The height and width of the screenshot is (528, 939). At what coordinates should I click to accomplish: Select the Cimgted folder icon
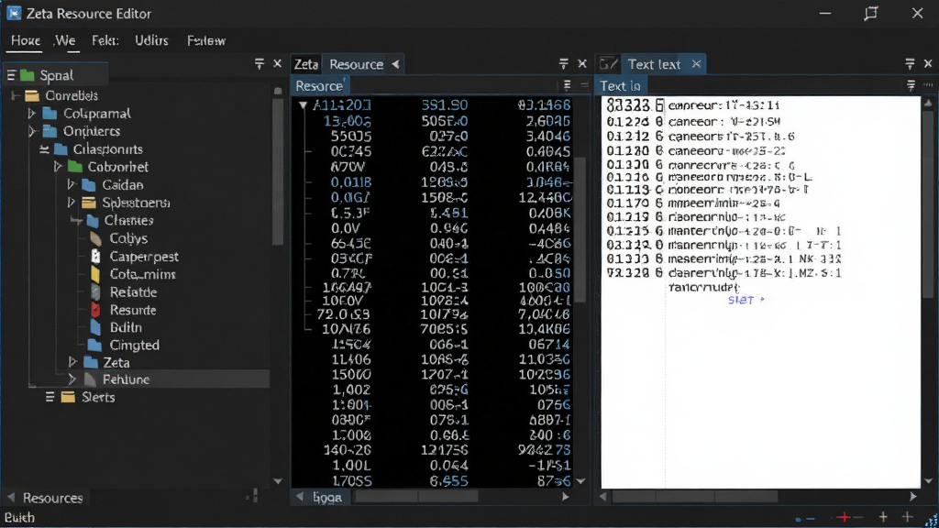(x=94, y=345)
